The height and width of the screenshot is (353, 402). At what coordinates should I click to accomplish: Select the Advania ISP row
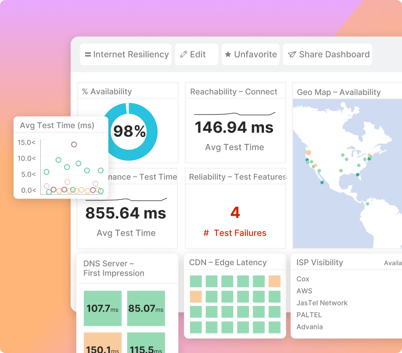310,327
